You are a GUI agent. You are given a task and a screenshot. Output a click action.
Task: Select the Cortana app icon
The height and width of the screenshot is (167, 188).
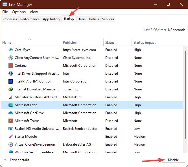click(x=11, y=66)
